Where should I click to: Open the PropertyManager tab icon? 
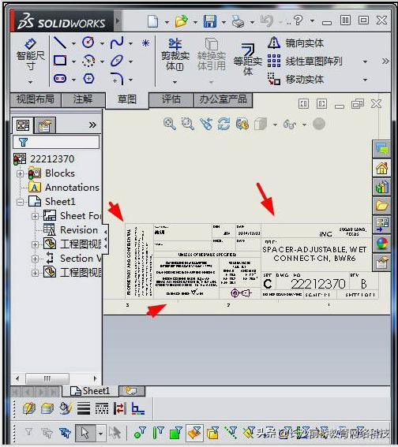[x=45, y=125]
